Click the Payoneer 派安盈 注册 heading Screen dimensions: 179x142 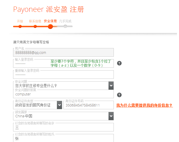49,9
